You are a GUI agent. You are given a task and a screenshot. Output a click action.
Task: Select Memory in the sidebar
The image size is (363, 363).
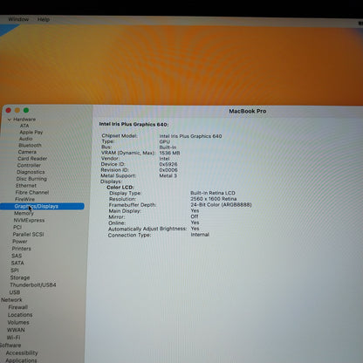tap(24, 213)
